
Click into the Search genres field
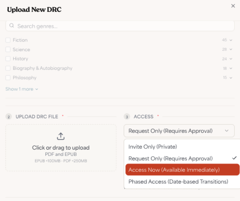(120, 26)
